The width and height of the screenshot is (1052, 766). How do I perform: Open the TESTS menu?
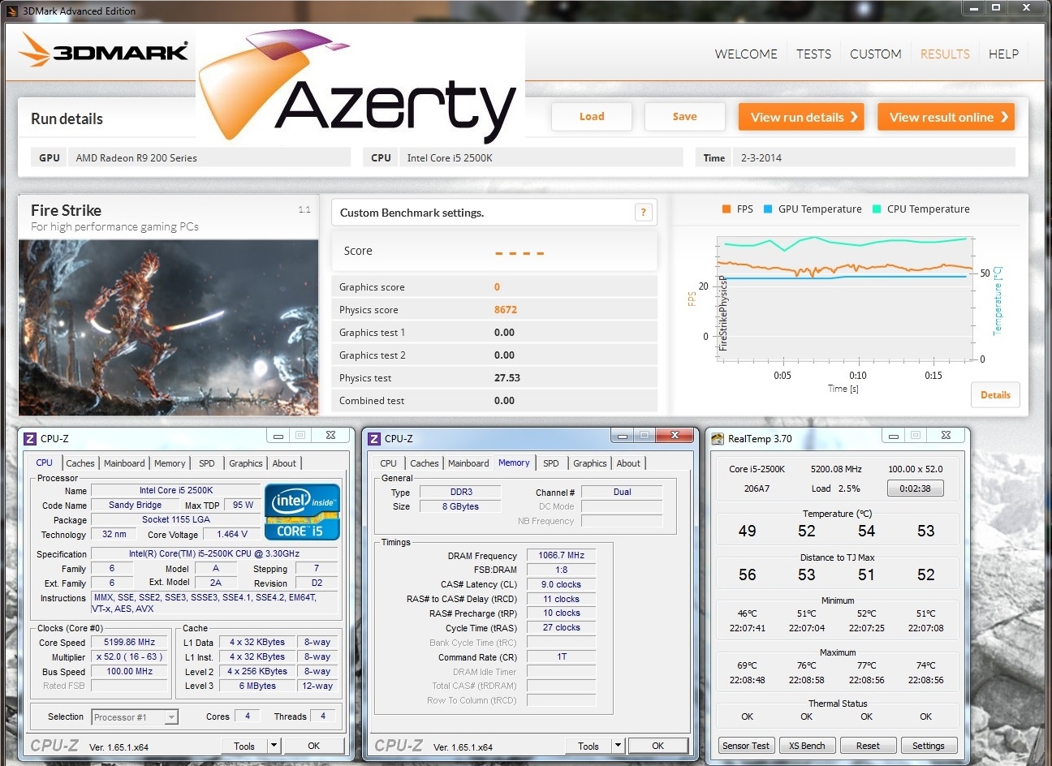pos(813,54)
